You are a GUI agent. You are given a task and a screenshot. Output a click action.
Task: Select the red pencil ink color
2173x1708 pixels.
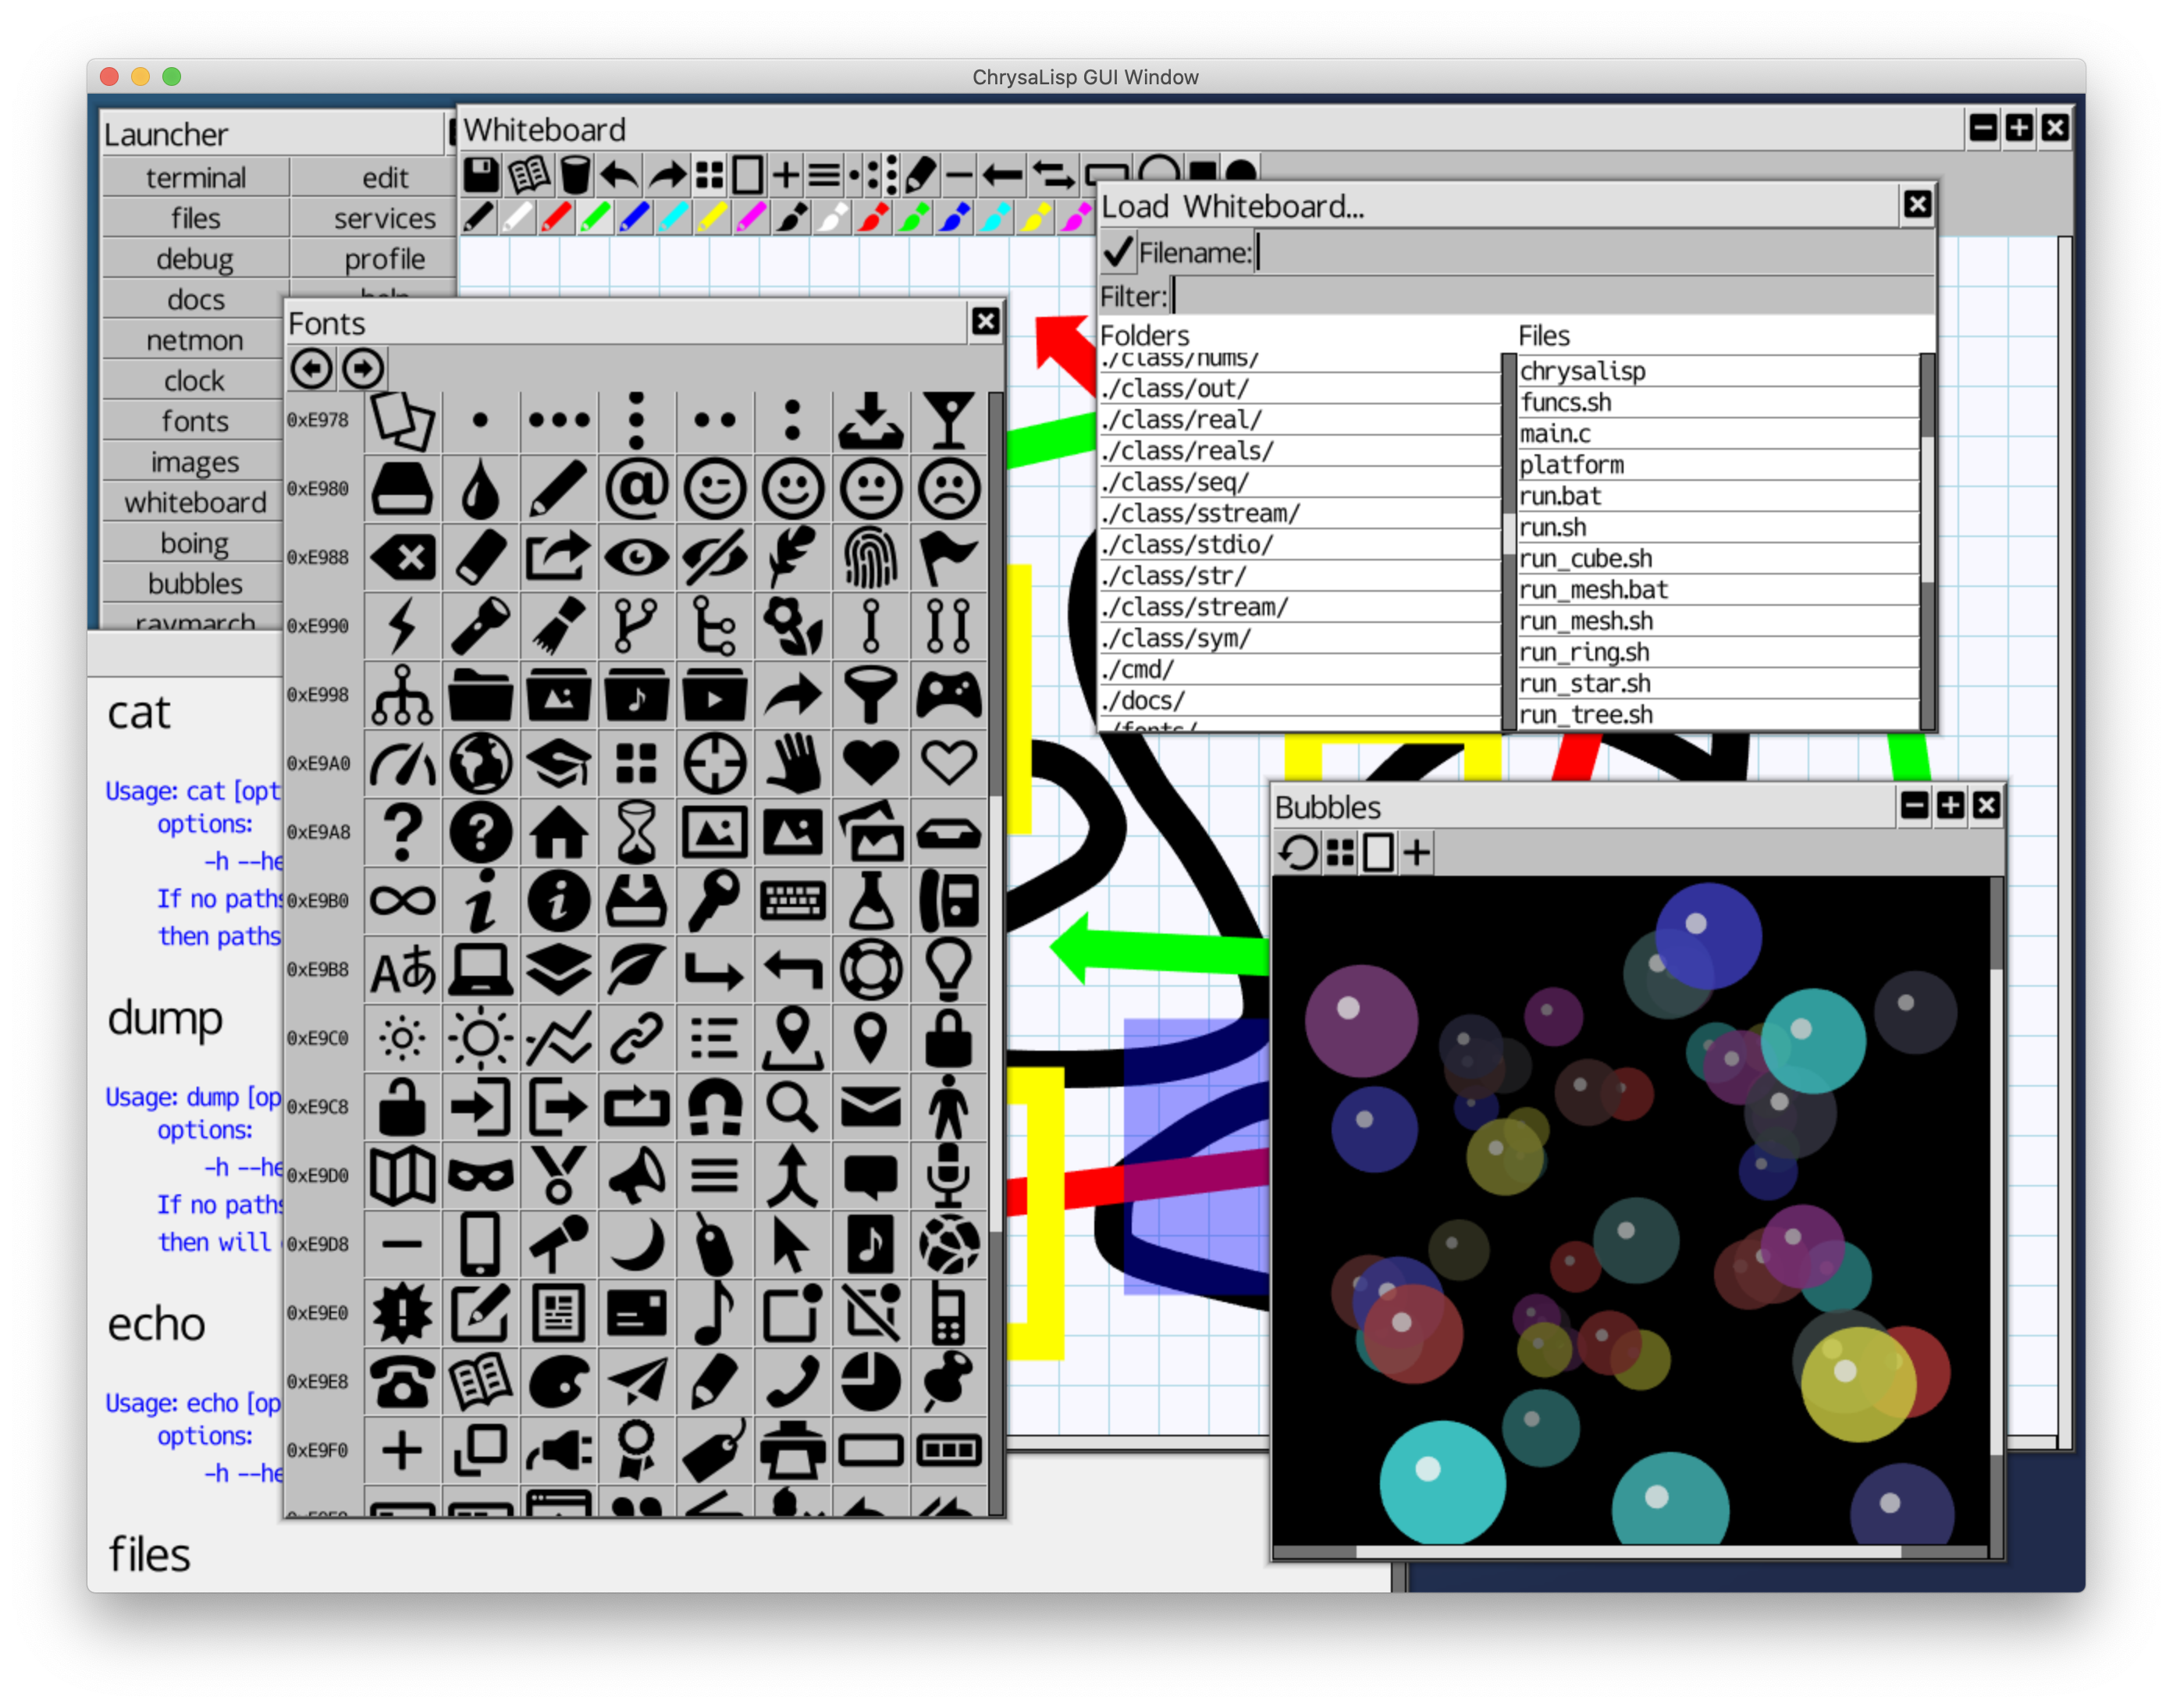click(x=556, y=217)
